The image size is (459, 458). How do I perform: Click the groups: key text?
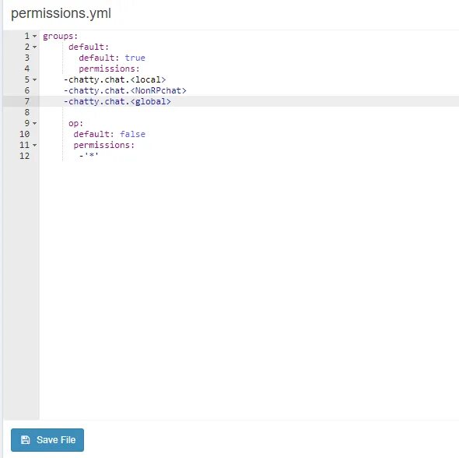click(x=61, y=37)
